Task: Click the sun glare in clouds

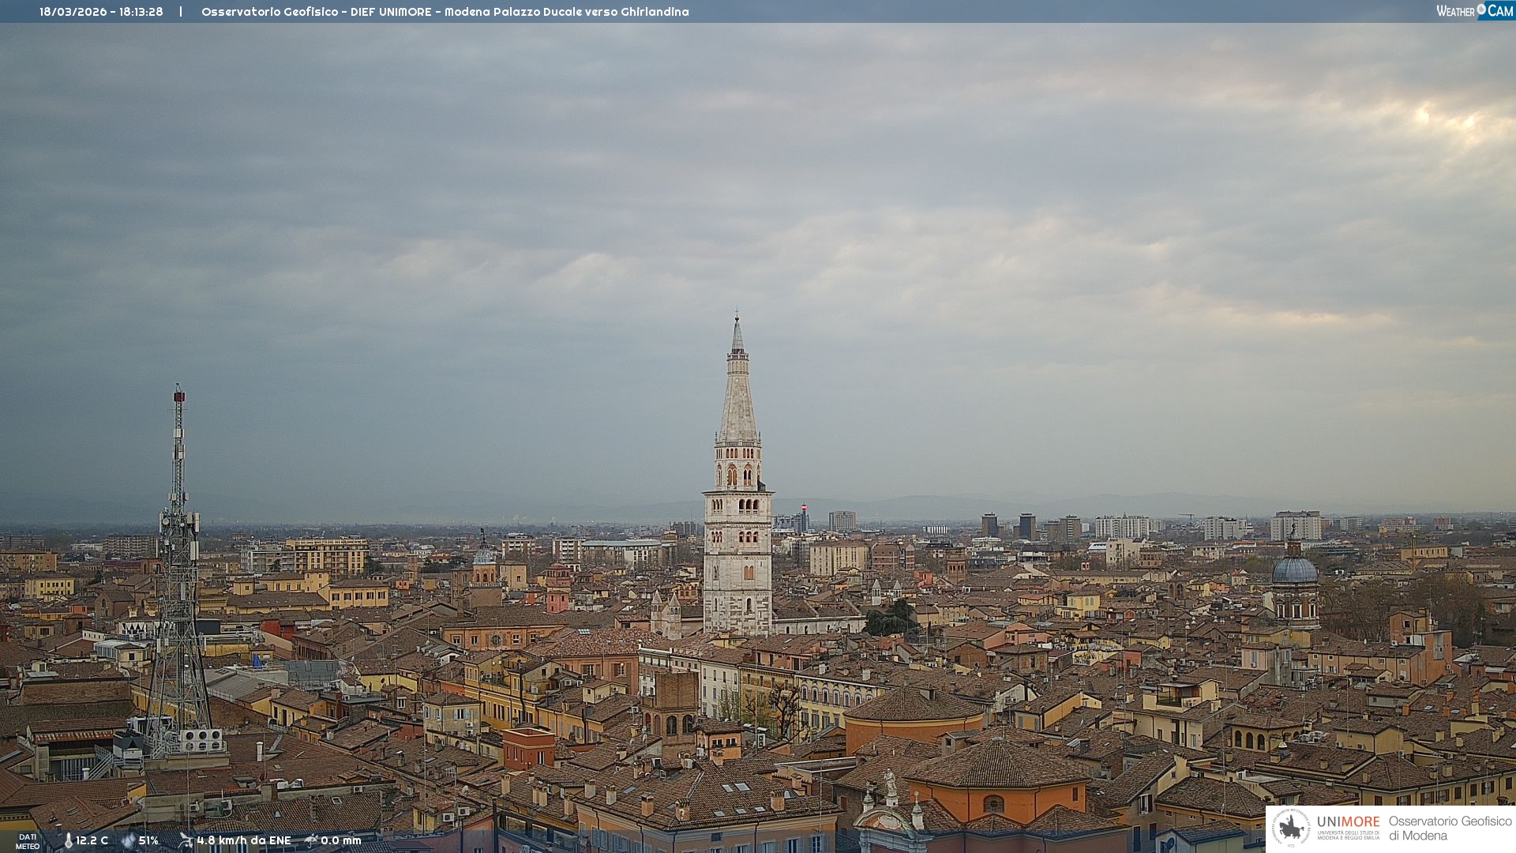Action: pos(1424,115)
